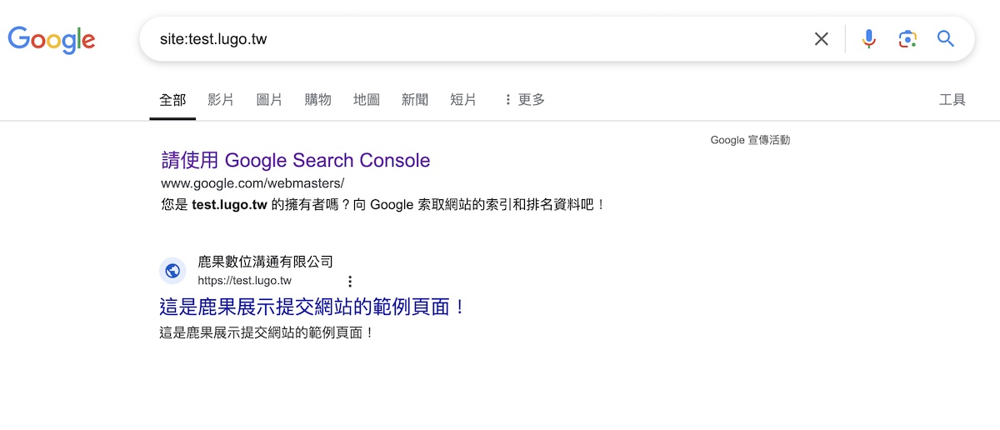The image size is (1000, 430).
Task: Go to the 地圖 tab
Action: tap(366, 100)
